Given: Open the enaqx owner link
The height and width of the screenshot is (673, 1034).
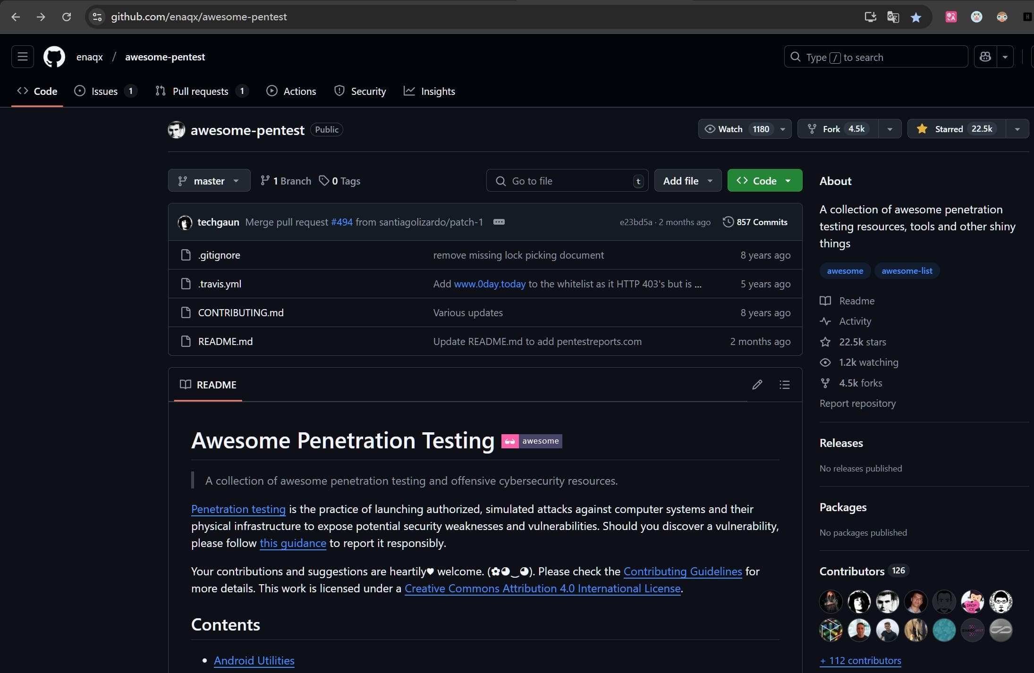Looking at the screenshot, I should [90, 57].
